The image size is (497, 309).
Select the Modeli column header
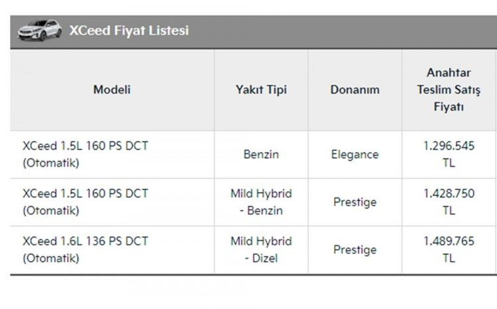click(x=112, y=89)
